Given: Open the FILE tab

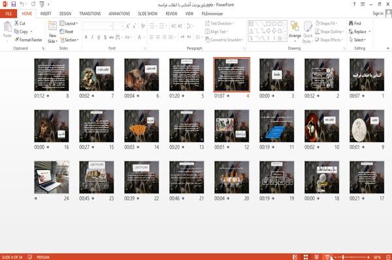Looking at the screenshot, I should click(x=8, y=14).
